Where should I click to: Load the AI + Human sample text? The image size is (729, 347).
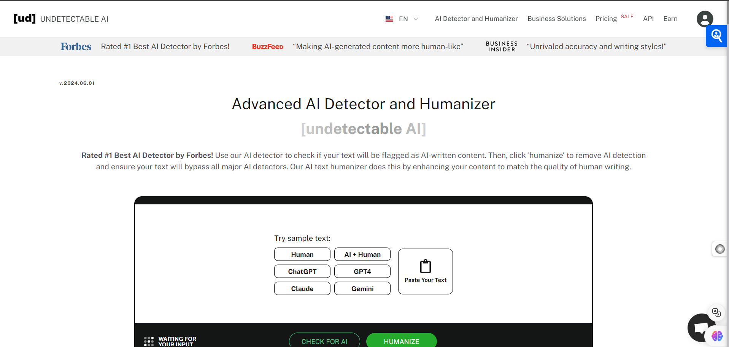(x=362, y=254)
